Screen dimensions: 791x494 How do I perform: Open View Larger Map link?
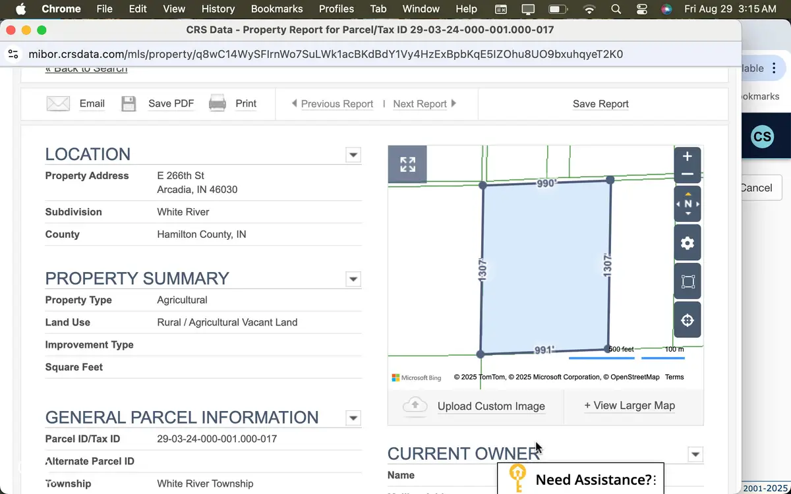coord(630,405)
